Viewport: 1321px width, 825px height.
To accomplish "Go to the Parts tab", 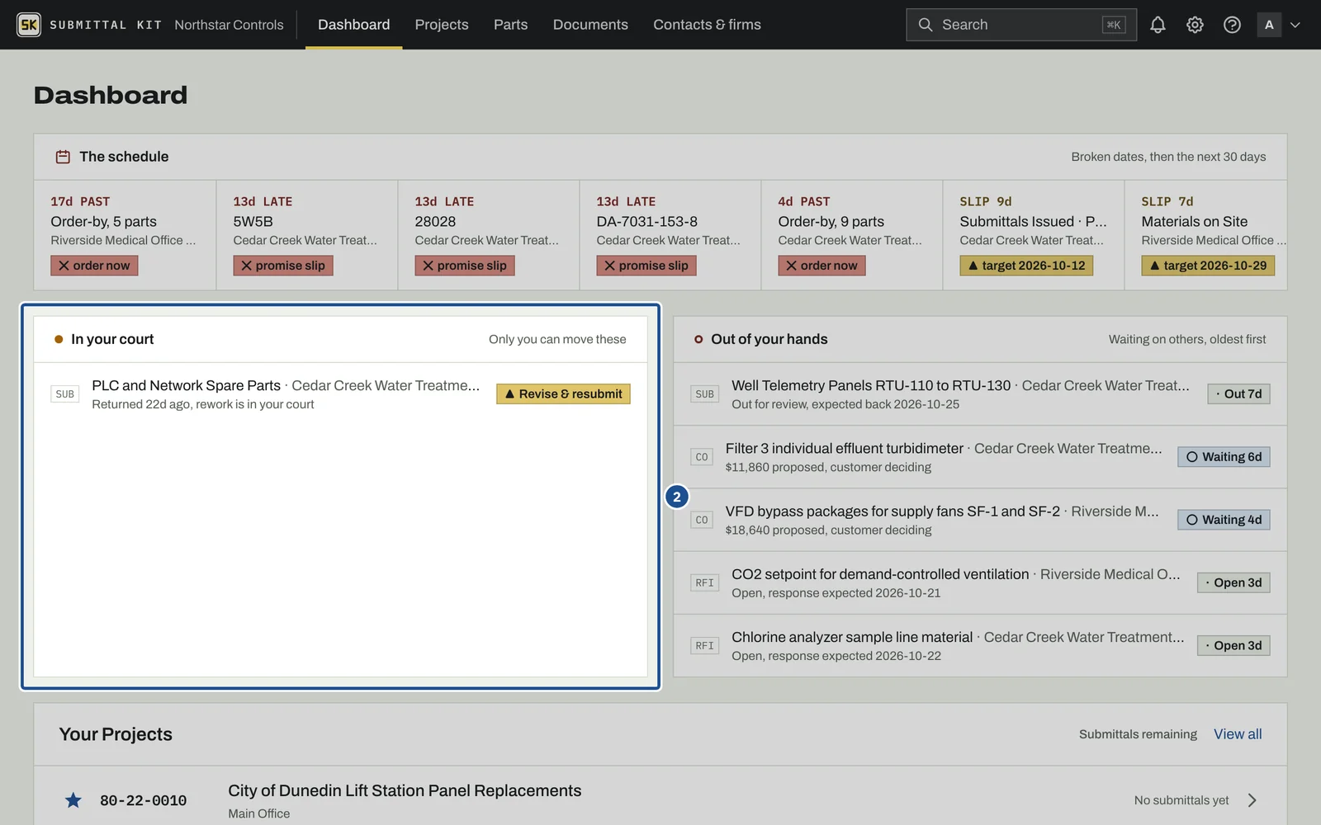I will tap(510, 25).
